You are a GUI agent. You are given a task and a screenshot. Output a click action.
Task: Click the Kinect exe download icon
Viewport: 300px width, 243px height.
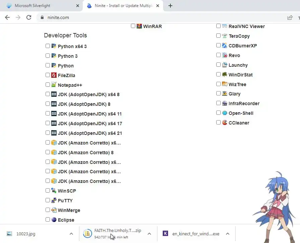coord(165,233)
